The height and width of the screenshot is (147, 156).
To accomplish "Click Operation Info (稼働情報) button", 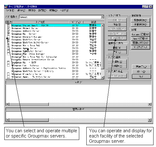I will 140,20.
